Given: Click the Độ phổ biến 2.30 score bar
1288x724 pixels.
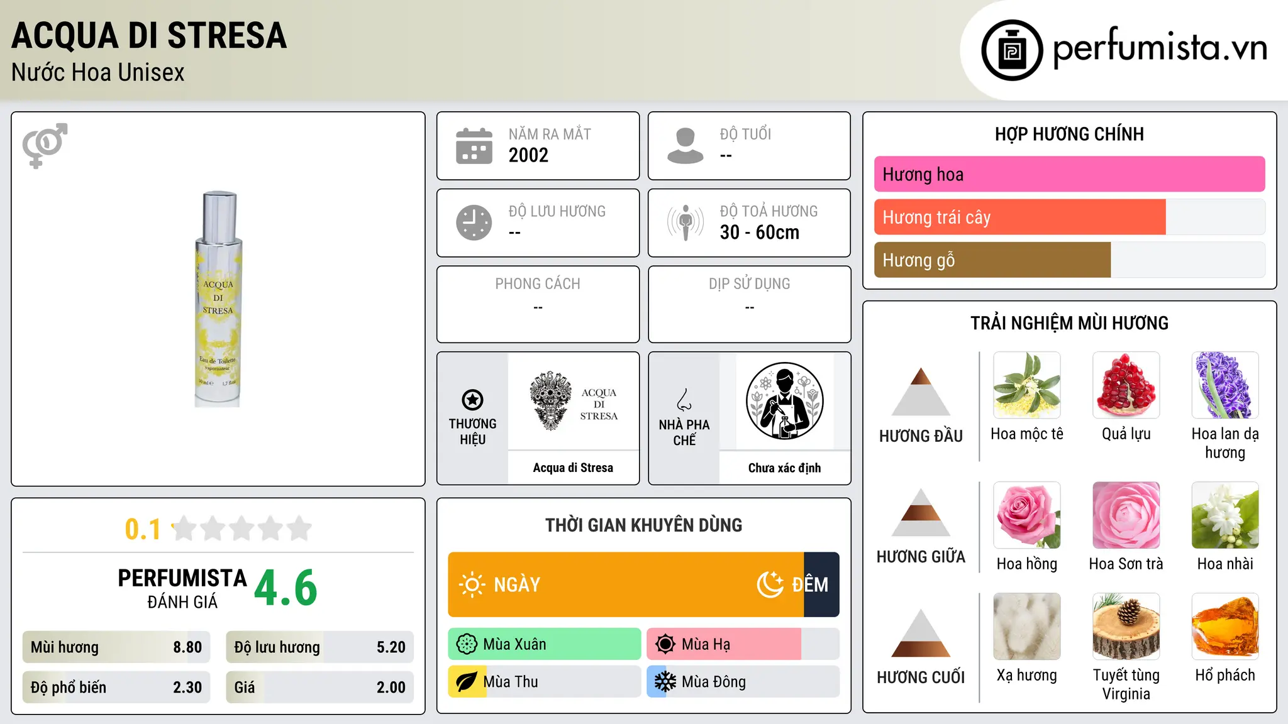Looking at the screenshot, I should point(116,688).
